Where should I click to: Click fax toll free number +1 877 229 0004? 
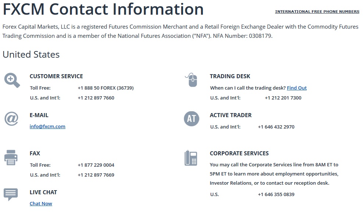(96, 165)
